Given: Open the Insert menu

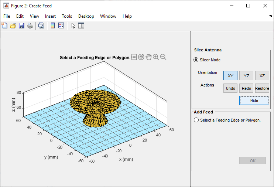Looking at the screenshot, I should pyautogui.click(x=50, y=16).
